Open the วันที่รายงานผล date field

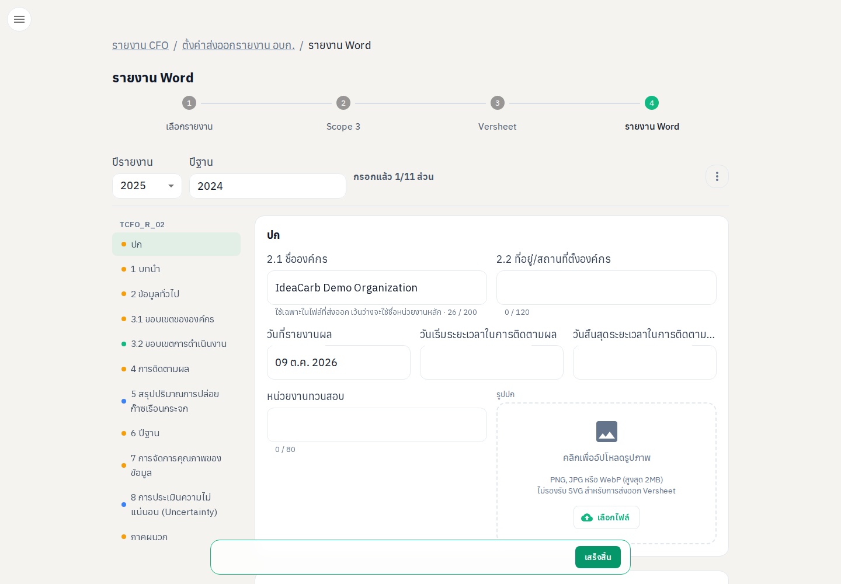[339, 362]
